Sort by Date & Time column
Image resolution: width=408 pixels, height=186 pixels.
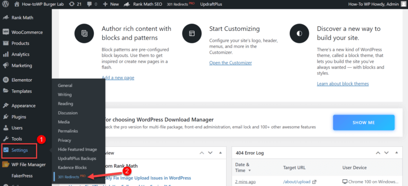[x=243, y=168]
